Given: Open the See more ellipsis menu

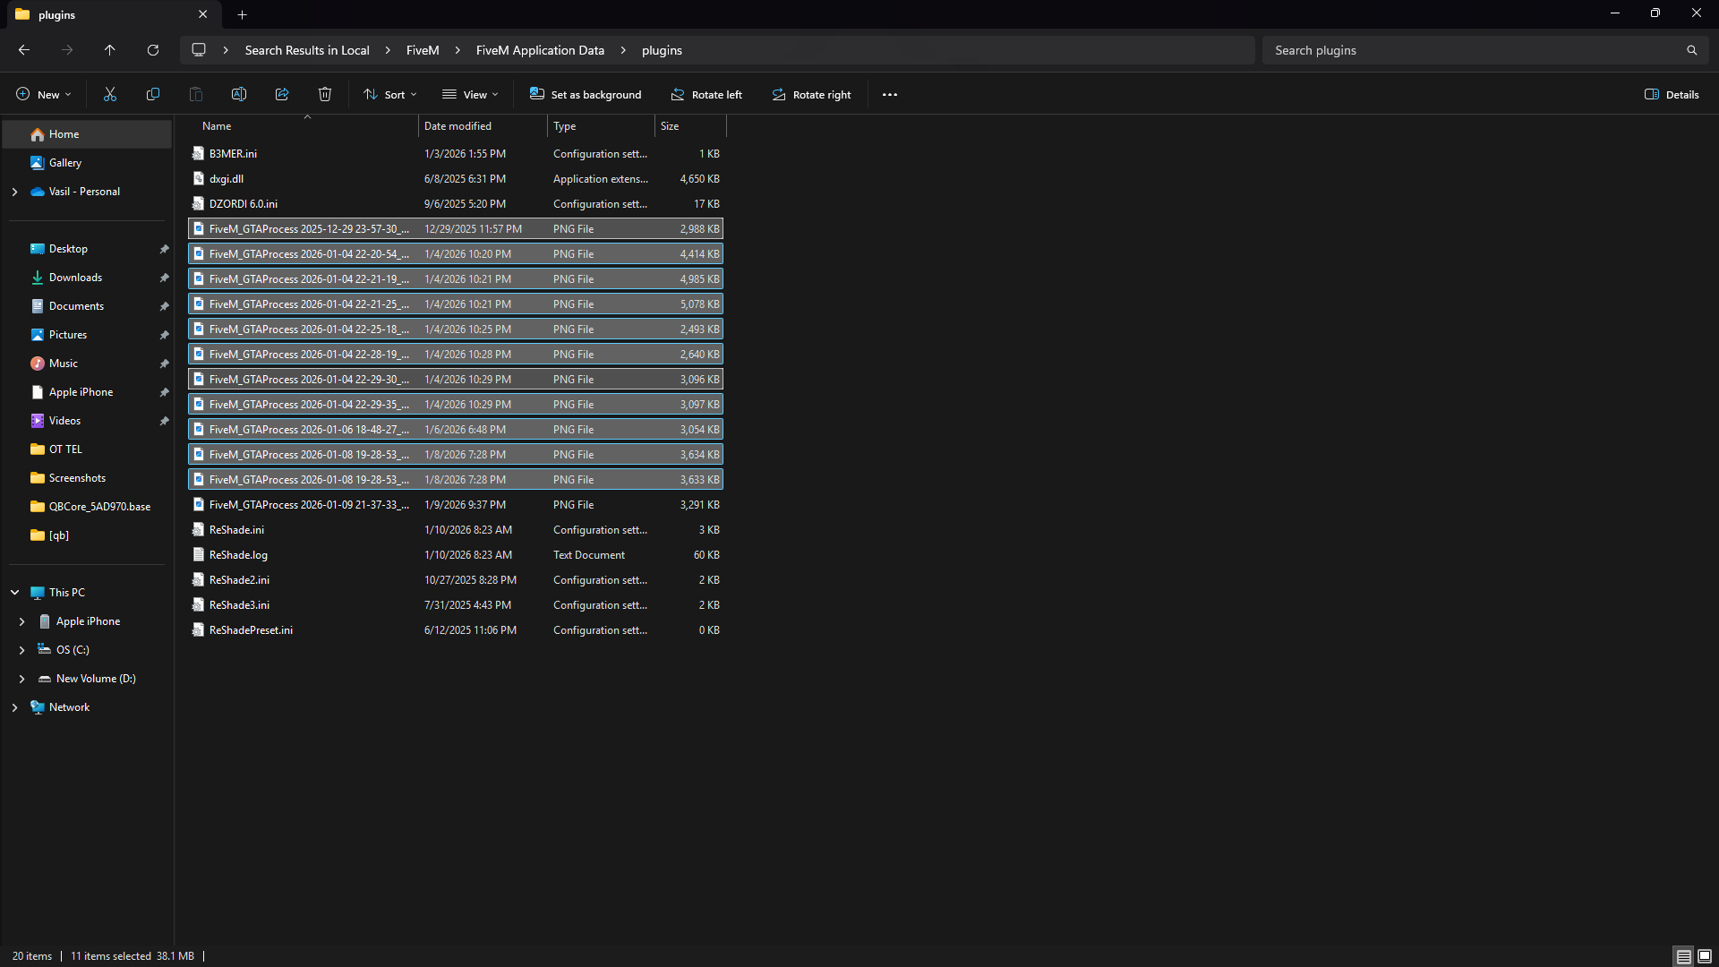Looking at the screenshot, I should pyautogui.click(x=889, y=94).
